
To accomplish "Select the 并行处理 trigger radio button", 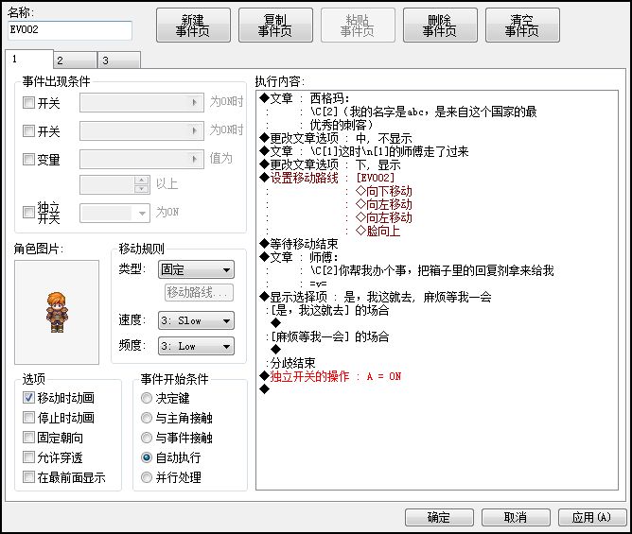I will click(x=147, y=477).
